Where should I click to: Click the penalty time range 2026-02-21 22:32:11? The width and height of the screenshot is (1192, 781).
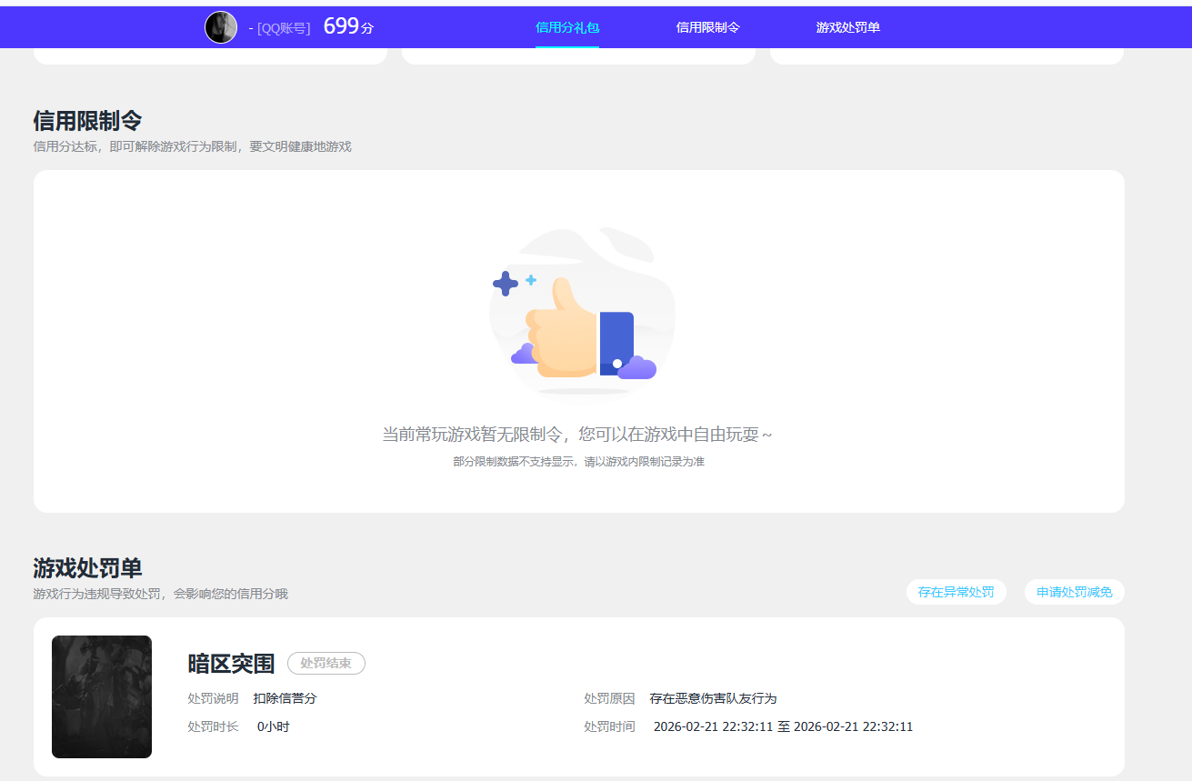pos(783,726)
